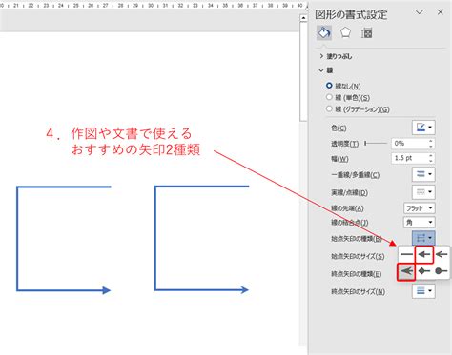Open the Fill & Line tab icon

click(324, 32)
